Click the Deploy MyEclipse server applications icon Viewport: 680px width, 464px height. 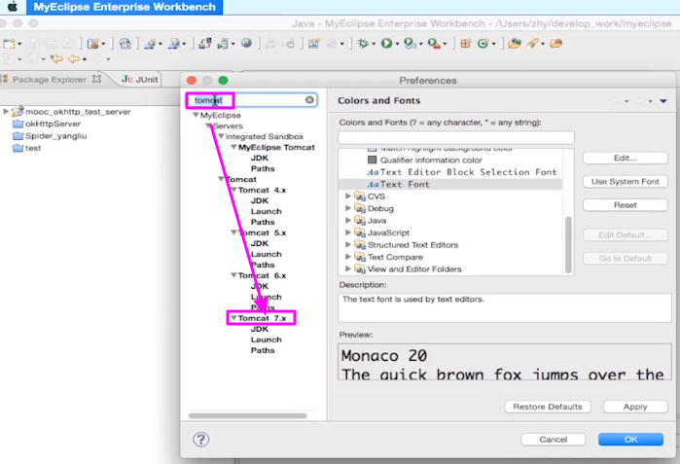[204, 44]
